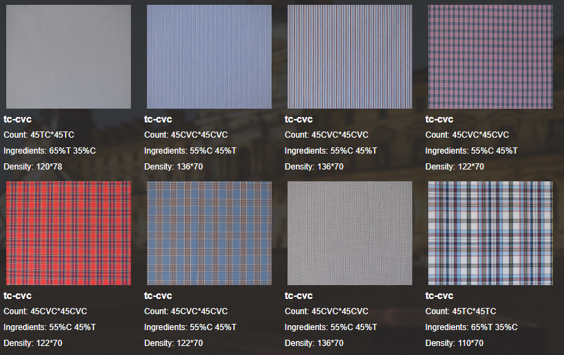Click the tc-cvc title under plain gray fabric
The height and width of the screenshot is (355, 564).
pyautogui.click(x=17, y=119)
